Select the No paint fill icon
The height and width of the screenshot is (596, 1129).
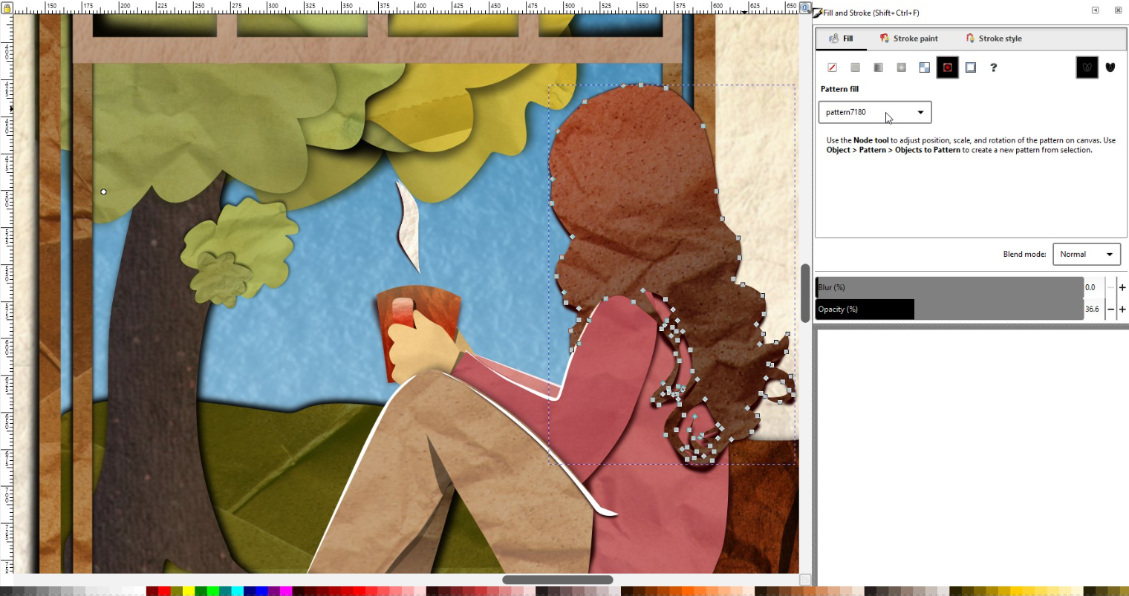click(832, 68)
